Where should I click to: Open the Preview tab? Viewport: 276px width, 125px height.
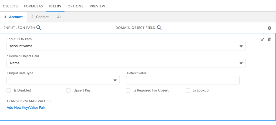(97, 6)
